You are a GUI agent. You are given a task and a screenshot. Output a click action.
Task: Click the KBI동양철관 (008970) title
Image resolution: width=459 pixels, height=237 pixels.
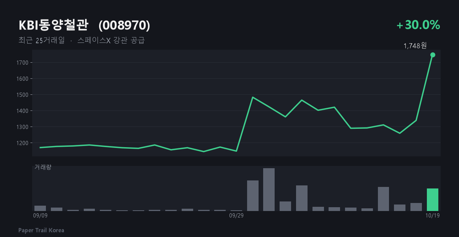[85, 25]
